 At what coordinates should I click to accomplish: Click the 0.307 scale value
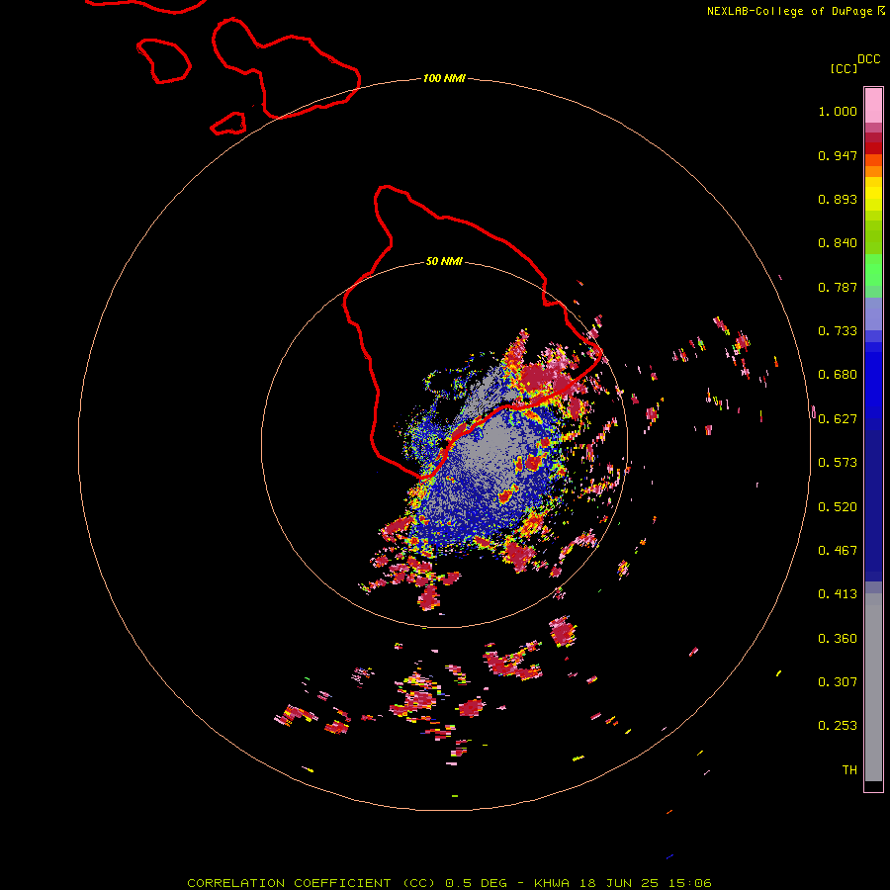(x=838, y=682)
